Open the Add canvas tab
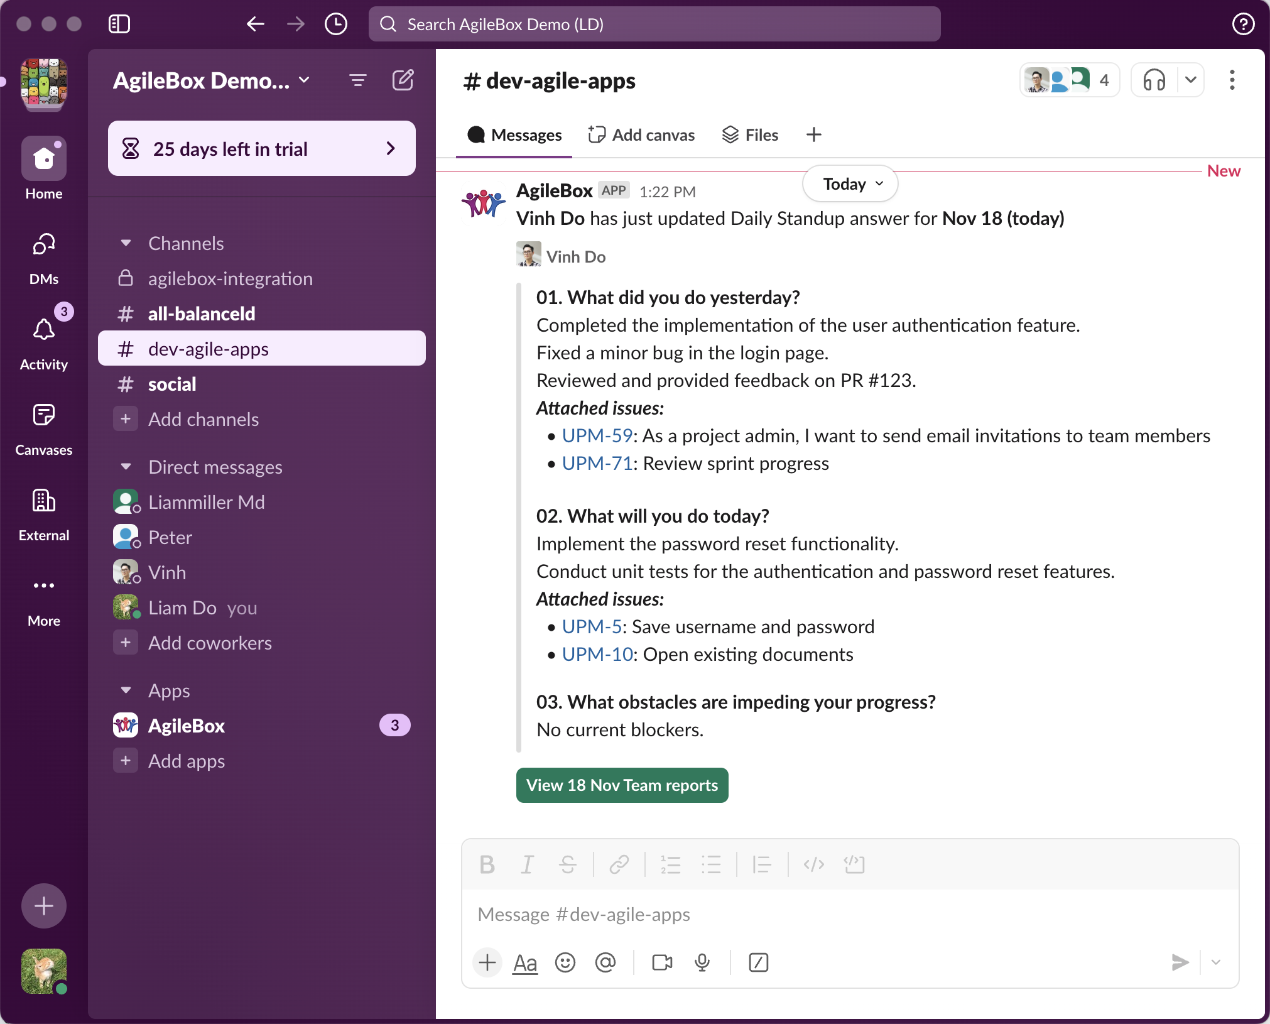The width and height of the screenshot is (1270, 1024). [641, 135]
